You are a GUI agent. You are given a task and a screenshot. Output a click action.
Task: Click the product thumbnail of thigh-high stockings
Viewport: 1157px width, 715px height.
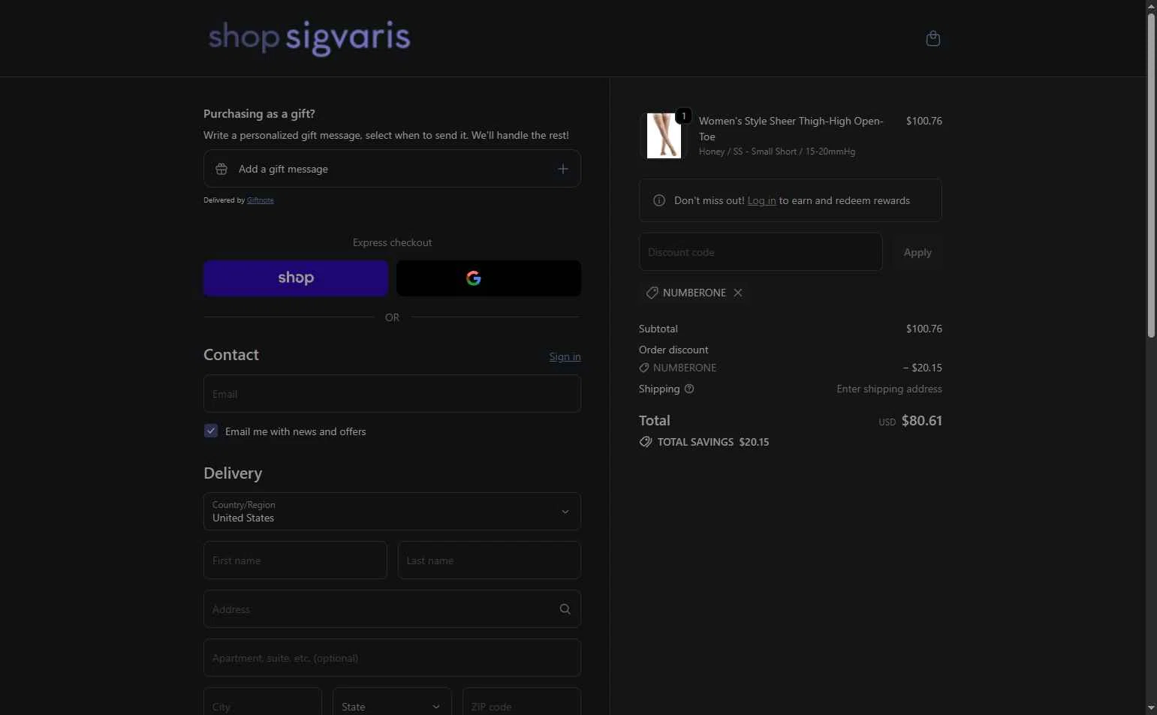(x=664, y=136)
